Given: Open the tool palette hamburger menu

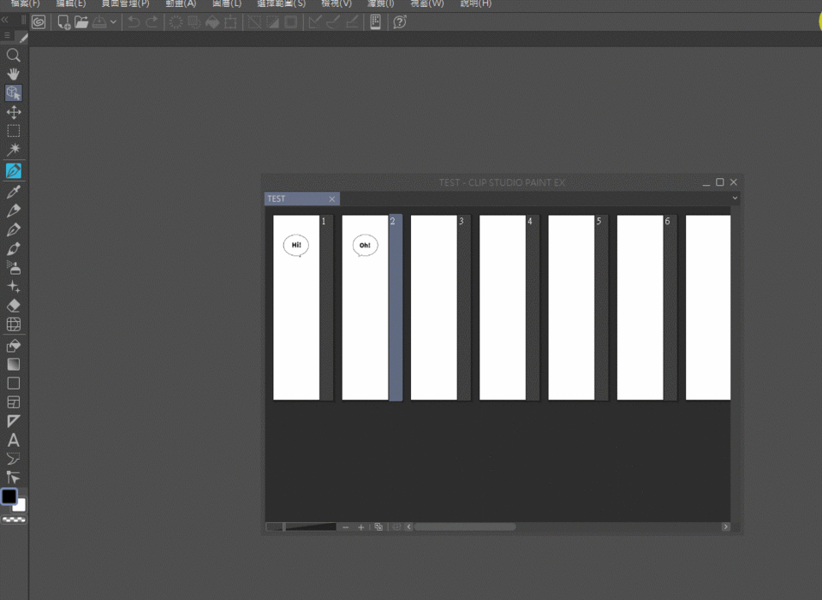Looking at the screenshot, I should point(7,36).
